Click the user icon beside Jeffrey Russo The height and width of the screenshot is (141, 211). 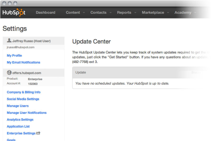(9, 41)
